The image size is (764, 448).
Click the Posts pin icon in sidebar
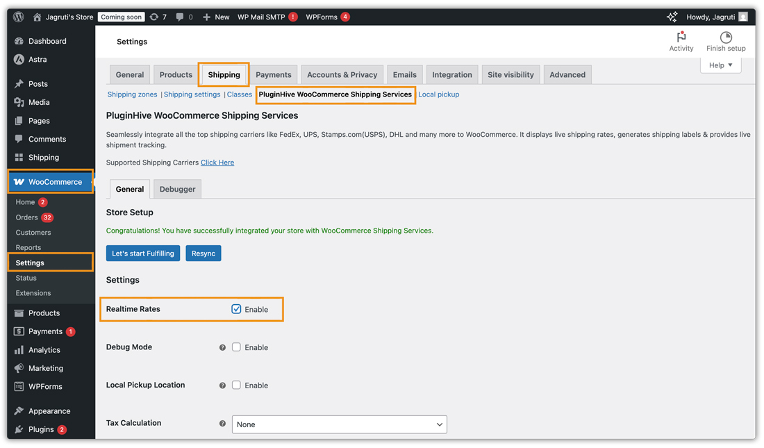[19, 84]
